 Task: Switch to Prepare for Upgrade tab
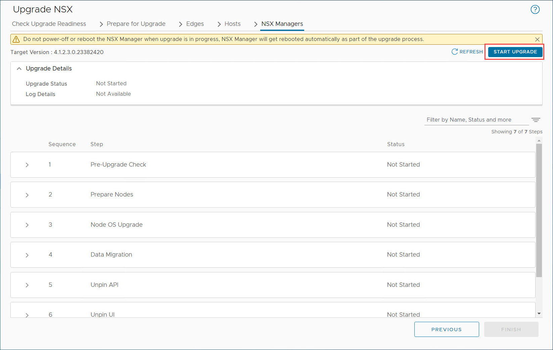click(x=136, y=24)
